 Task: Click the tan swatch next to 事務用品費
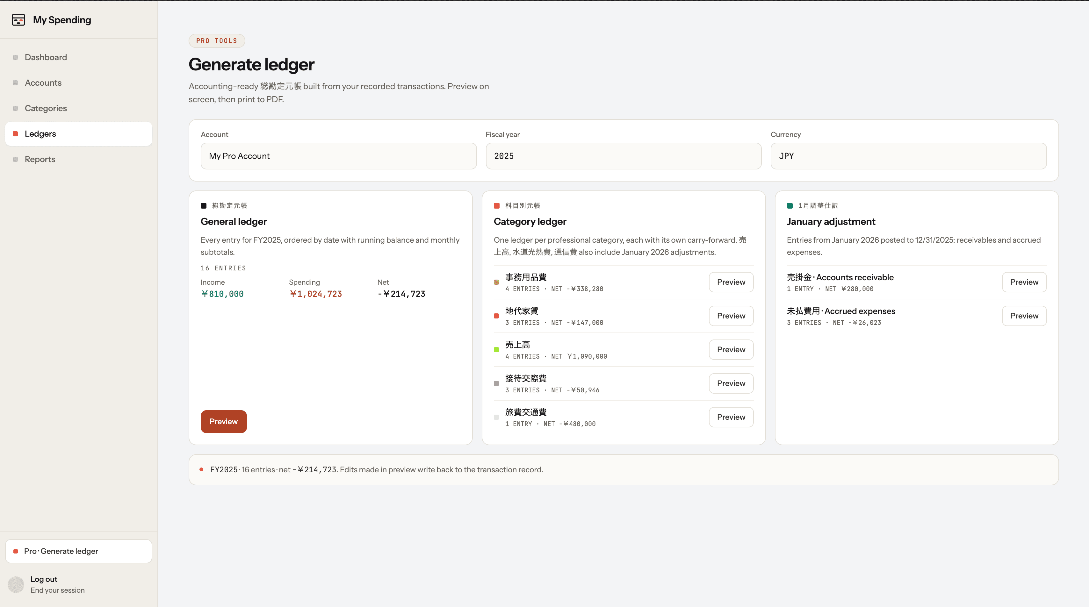coord(496,282)
